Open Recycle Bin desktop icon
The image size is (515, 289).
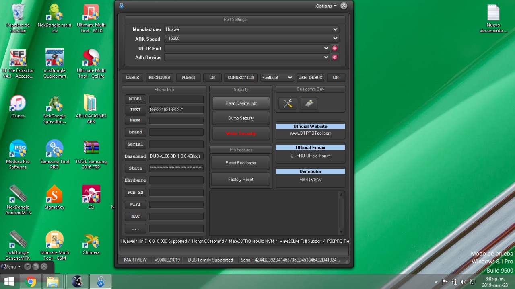pyautogui.click(x=18, y=18)
